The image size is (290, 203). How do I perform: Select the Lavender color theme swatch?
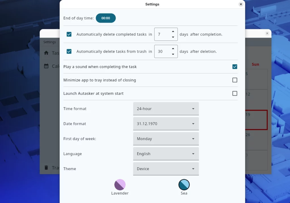click(120, 184)
